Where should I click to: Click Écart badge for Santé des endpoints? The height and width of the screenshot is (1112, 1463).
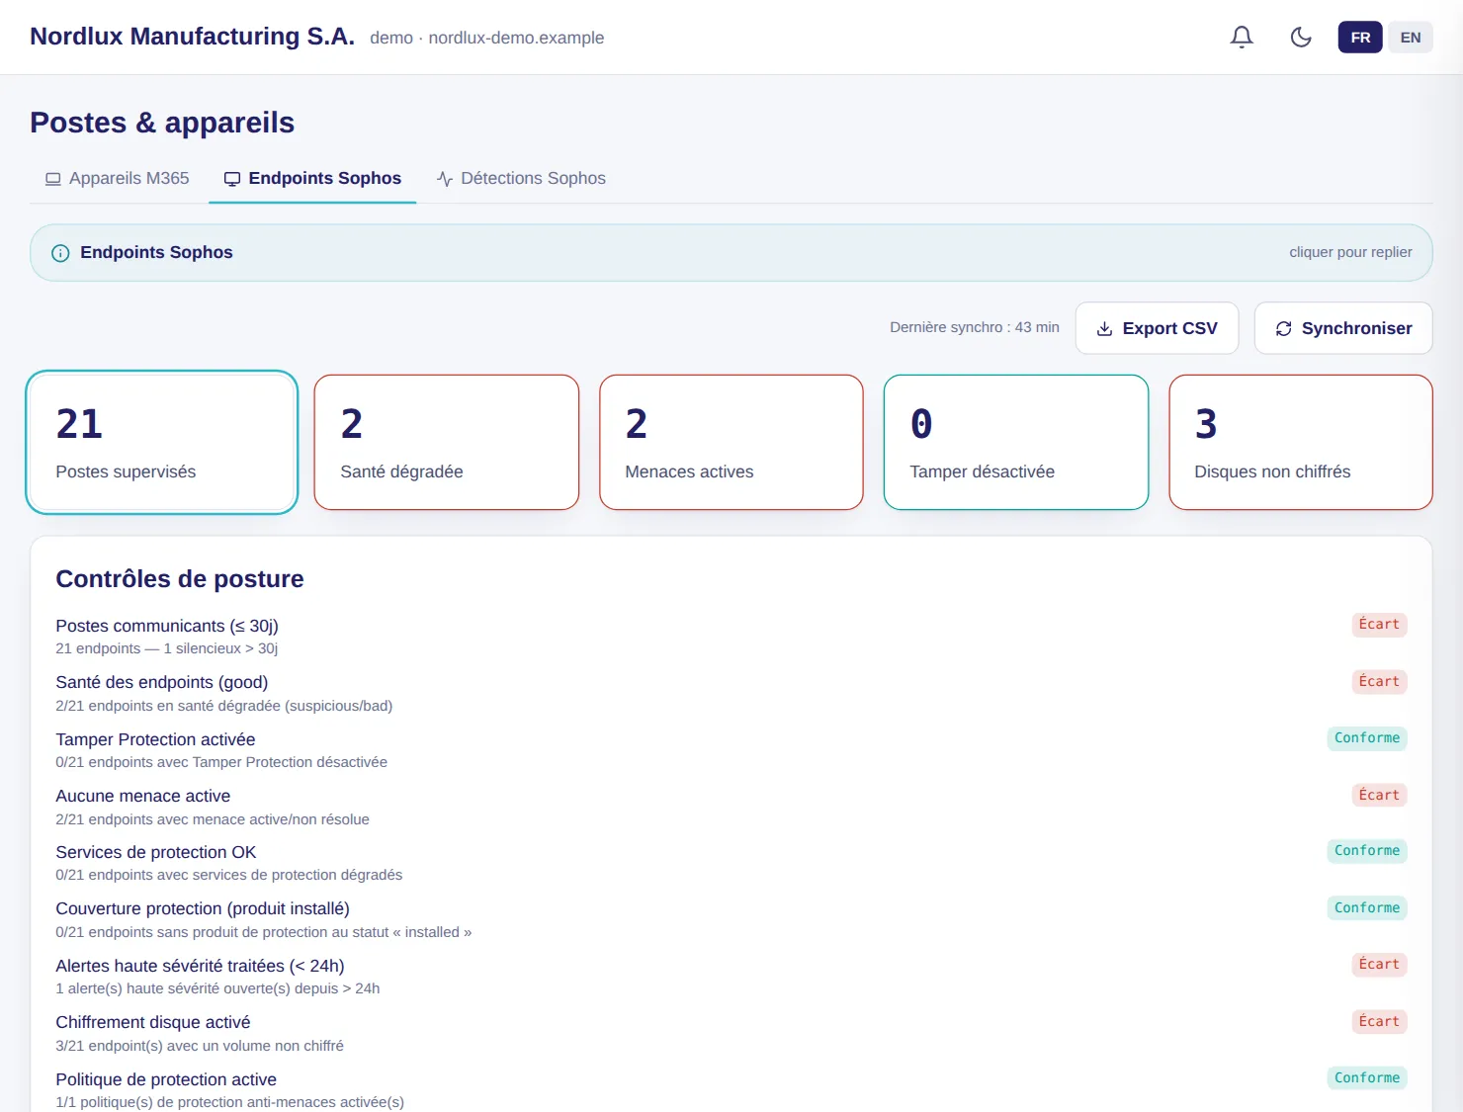coord(1379,682)
